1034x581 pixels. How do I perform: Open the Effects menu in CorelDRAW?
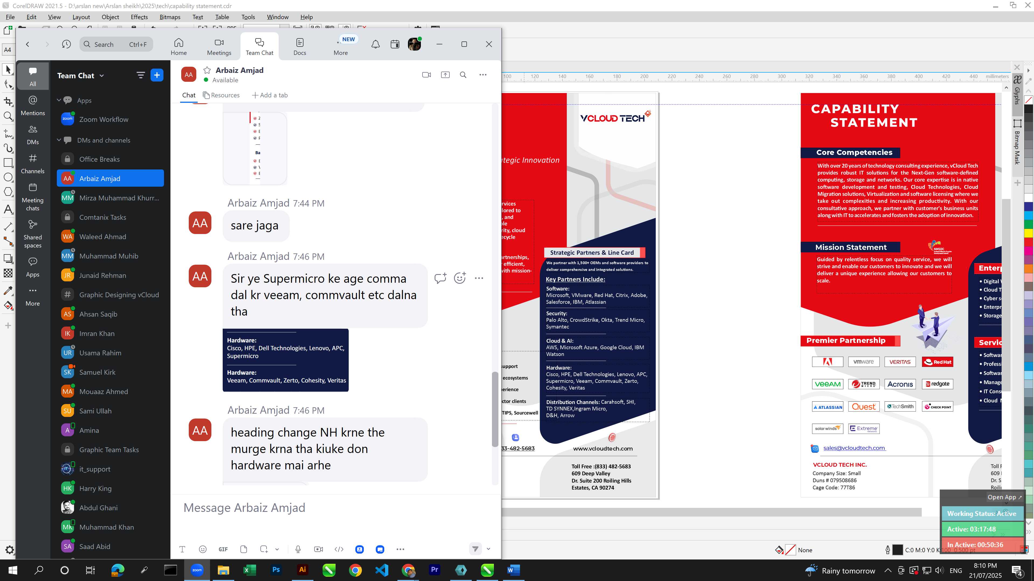click(x=139, y=17)
